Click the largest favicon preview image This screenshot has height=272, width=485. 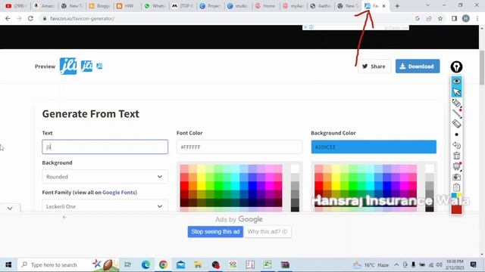coord(68,66)
